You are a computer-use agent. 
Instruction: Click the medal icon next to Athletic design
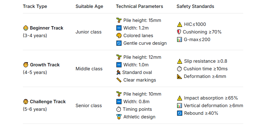click(x=119, y=117)
